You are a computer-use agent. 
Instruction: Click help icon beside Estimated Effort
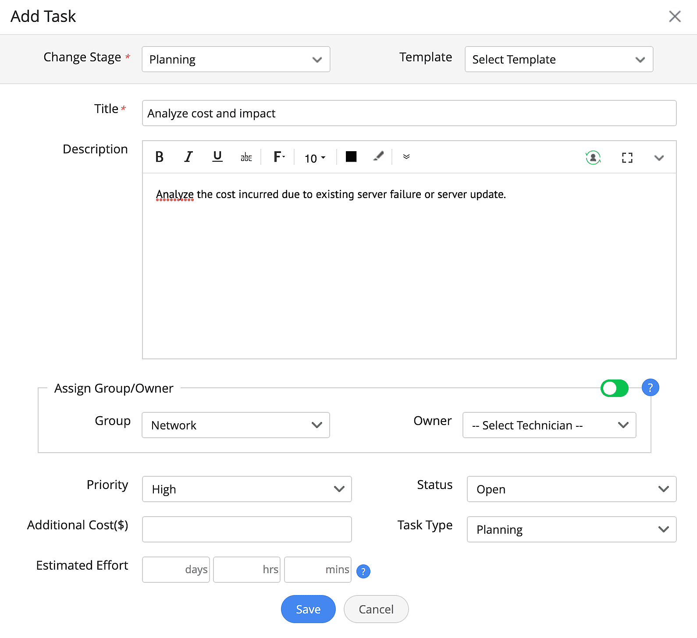coord(363,571)
